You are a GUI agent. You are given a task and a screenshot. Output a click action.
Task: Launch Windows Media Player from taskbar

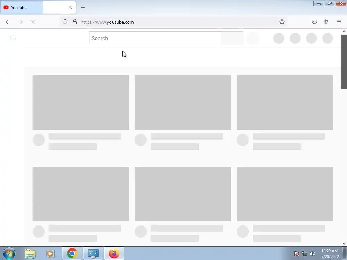tap(51, 253)
